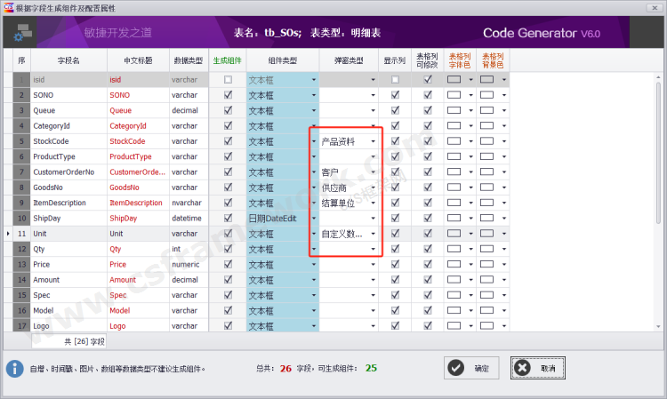The image size is (667, 399).
Task: Open 组件类型 dropdown for Price row
Action: coord(314,264)
